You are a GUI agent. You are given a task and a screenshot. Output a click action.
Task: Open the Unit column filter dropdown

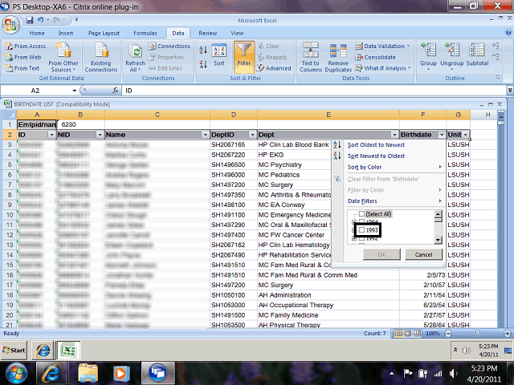tap(465, 135)
